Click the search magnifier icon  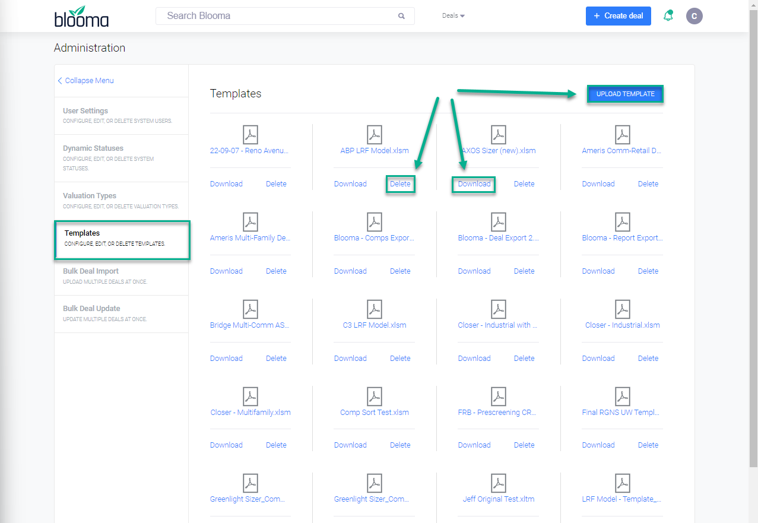(x=401, y=16)
